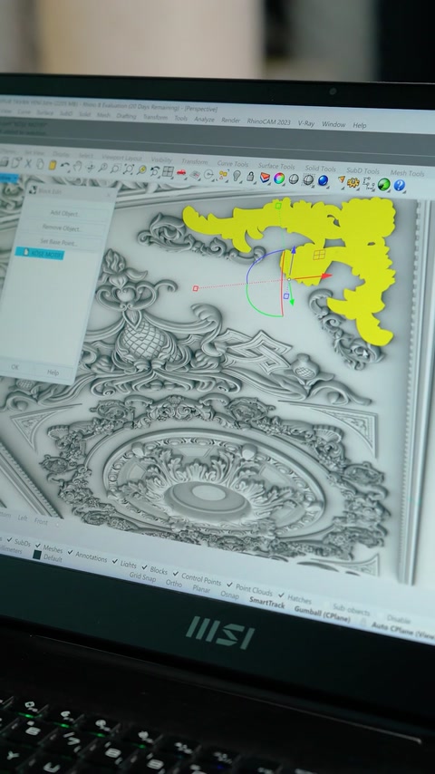Click the Add Object button
The image size is (435, 774).
point(64,213)
